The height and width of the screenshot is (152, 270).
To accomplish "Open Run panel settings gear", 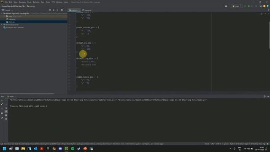I will coord(265,97).
